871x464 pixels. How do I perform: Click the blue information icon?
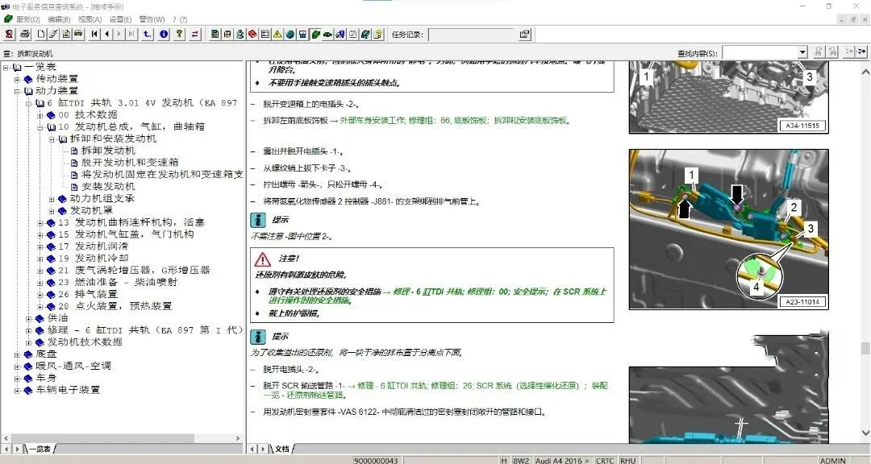[164, 35]
